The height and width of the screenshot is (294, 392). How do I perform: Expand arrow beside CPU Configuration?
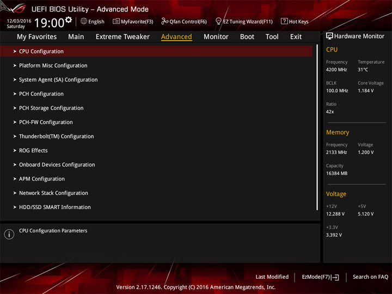[x=15, y=51]
